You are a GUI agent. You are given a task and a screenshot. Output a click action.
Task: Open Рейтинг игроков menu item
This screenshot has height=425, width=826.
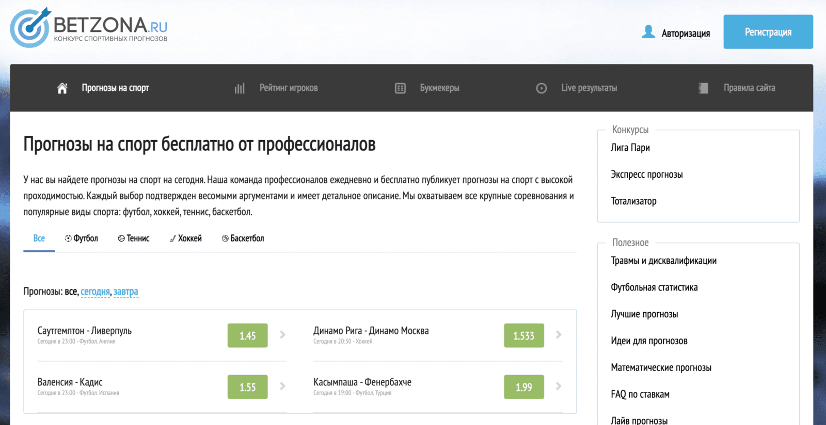289,88
